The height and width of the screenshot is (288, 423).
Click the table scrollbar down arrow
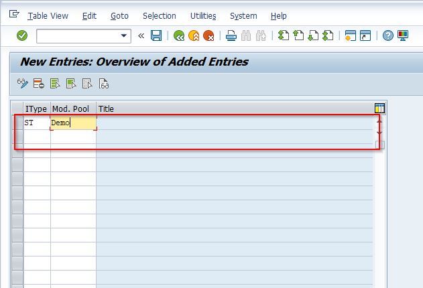379,133
